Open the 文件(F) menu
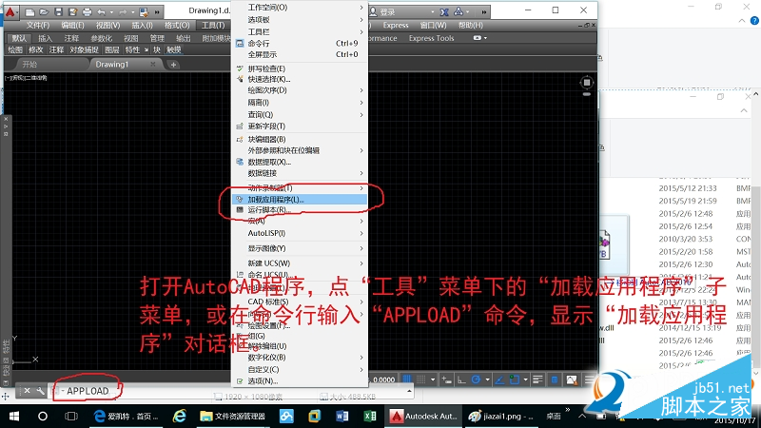This screenshot has height=428, width=761. [x=38, y=26]
